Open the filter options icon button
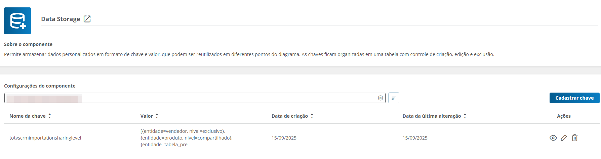This screenshot has height=159, width=601. 394,98
